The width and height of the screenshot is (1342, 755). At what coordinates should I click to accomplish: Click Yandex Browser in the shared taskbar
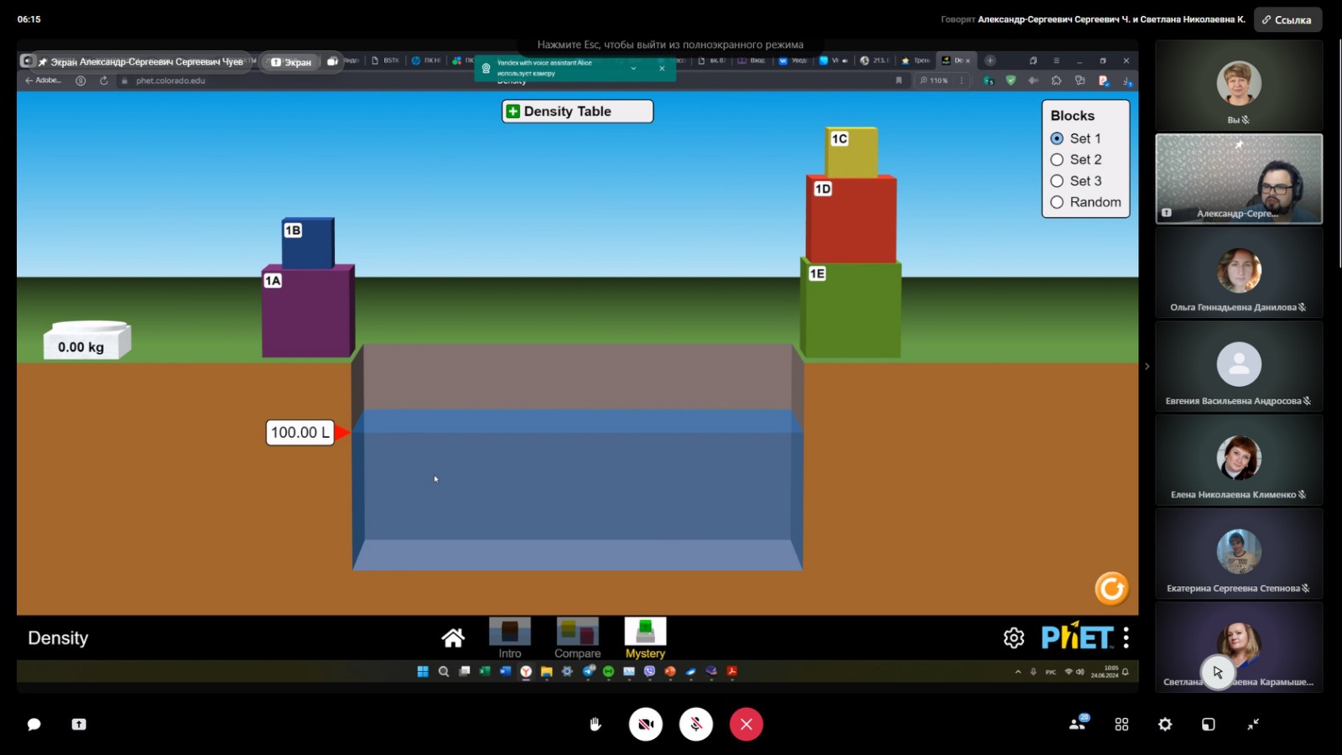pyautogui.click(x=526, y=671)
